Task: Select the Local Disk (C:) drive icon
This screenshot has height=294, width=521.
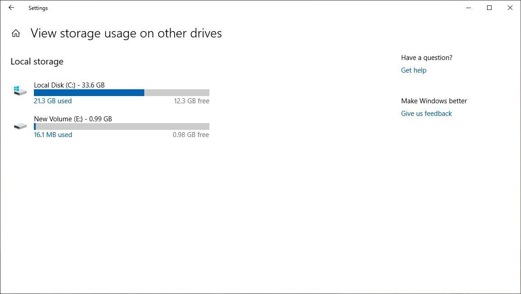Action: (x=20, y=90)
